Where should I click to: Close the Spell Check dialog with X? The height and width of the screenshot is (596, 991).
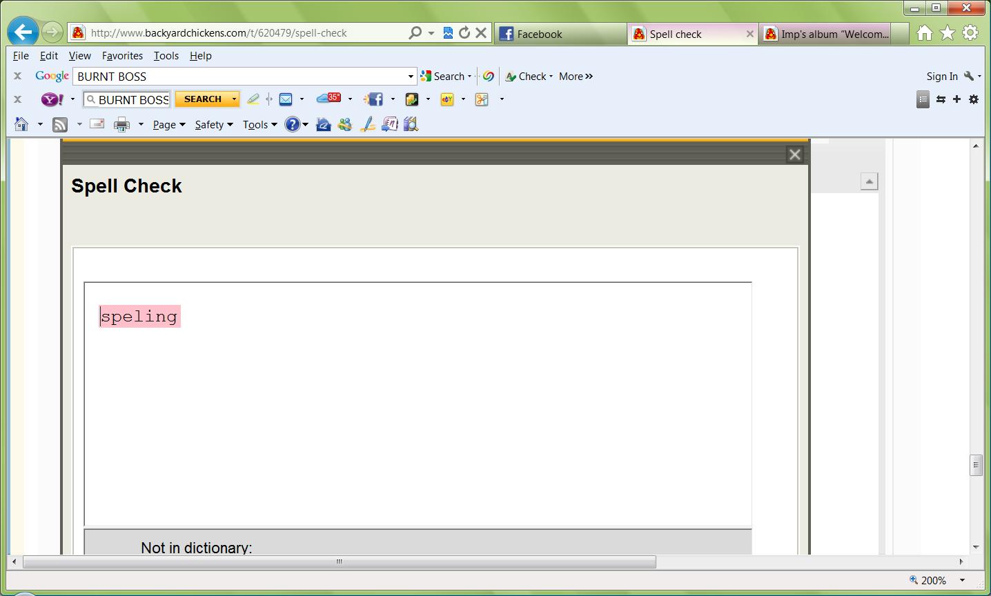(794, 155)
